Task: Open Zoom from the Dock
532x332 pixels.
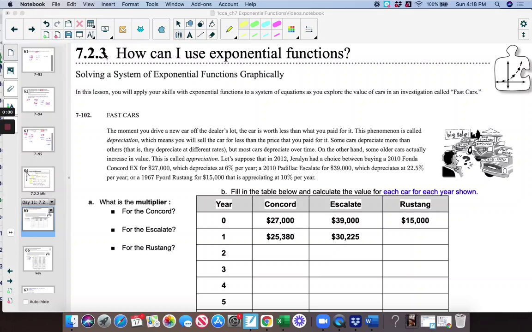Action: point(323,321)
